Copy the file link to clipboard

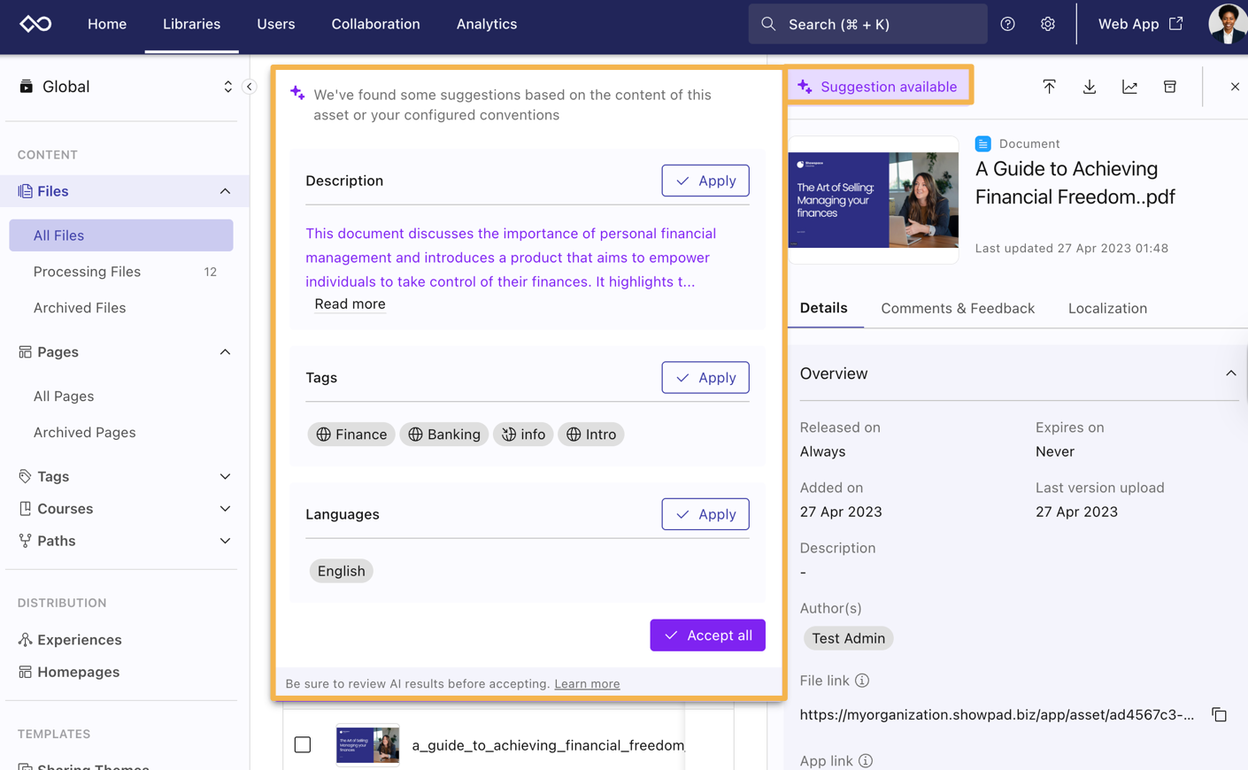(x=1219, y=714)
